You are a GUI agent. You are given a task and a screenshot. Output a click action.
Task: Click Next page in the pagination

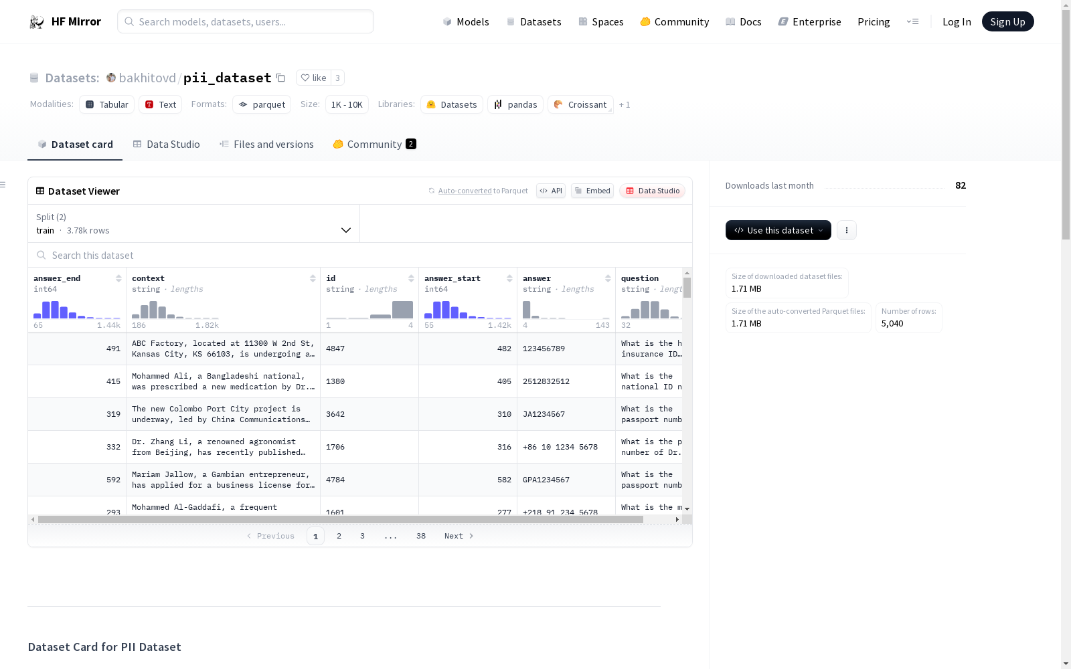459,536
